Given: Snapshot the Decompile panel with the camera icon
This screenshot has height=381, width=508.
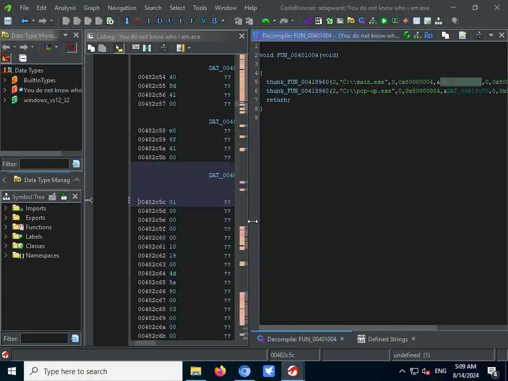Looking at the screenshot, I should (x=480, y=35).
